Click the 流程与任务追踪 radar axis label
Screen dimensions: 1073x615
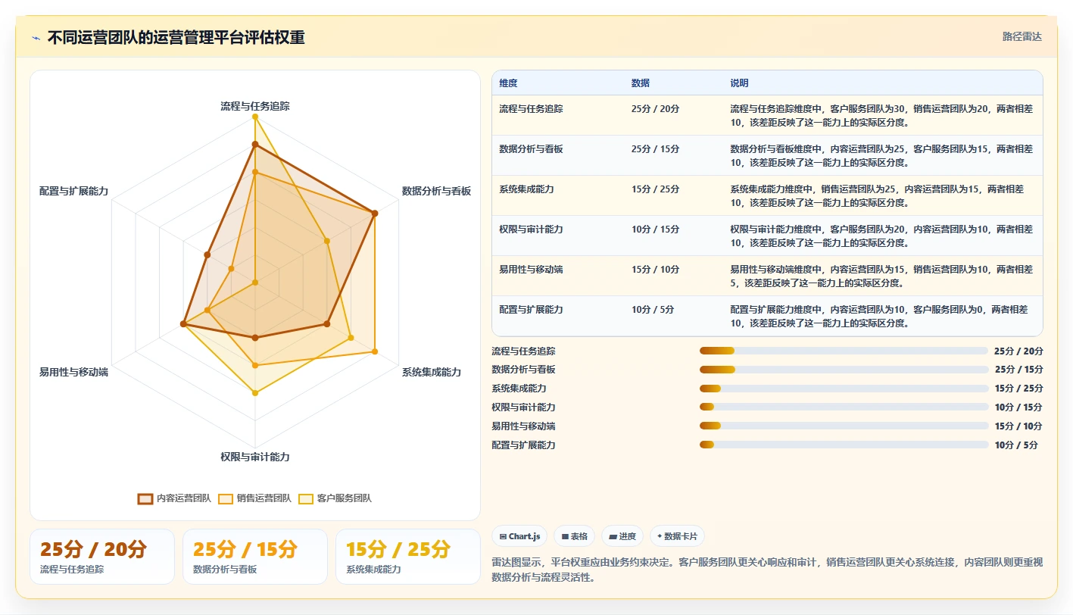tap(255, 106)
